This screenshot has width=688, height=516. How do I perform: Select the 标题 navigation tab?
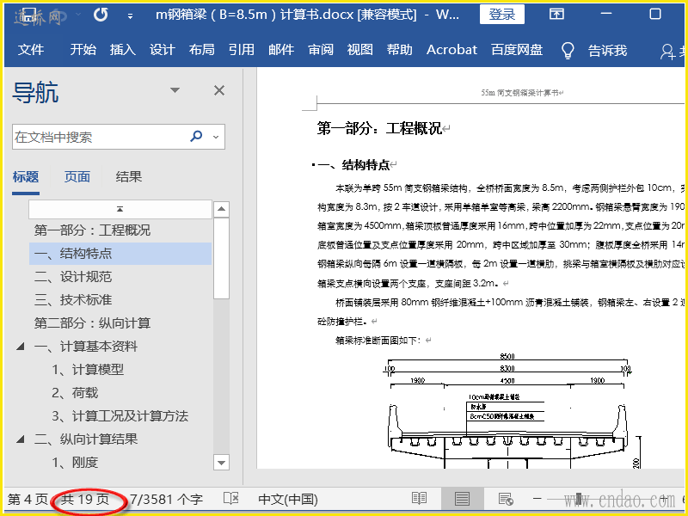[26, 177]
